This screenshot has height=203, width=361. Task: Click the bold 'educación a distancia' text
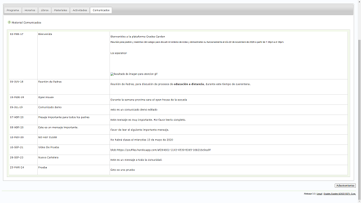[189, 84]
